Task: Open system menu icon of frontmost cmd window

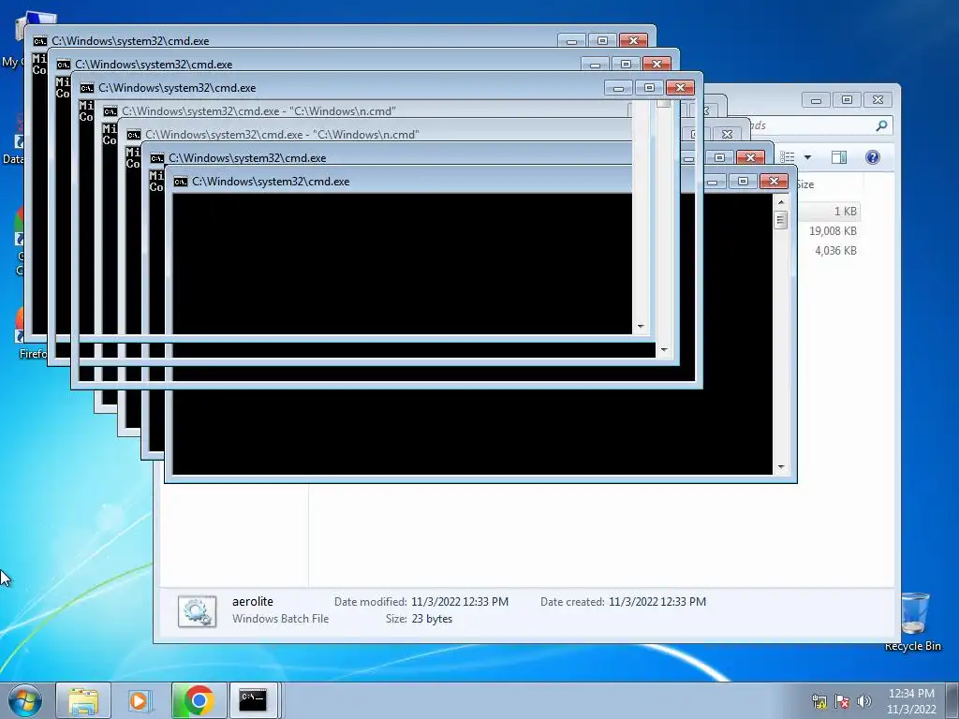Action: tap(181, 182)
